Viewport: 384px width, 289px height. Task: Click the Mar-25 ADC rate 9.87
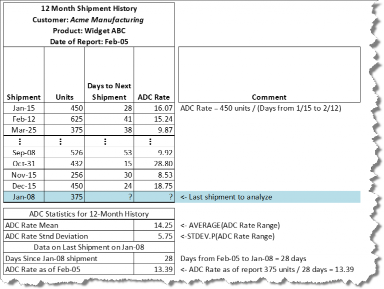154,130
